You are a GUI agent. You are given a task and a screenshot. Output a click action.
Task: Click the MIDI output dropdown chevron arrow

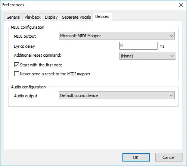(171, 36)
